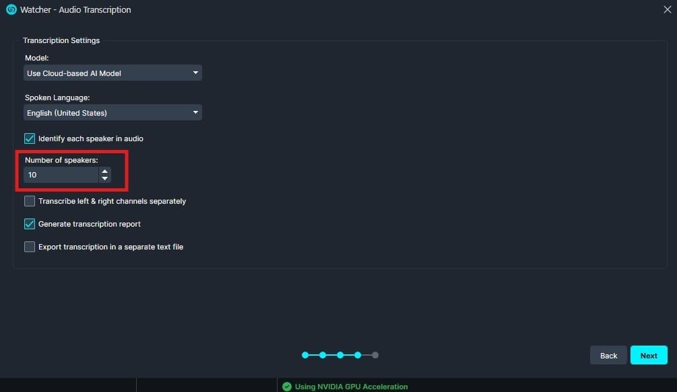Expand the Spoken Language dropdown

[112, 112]
